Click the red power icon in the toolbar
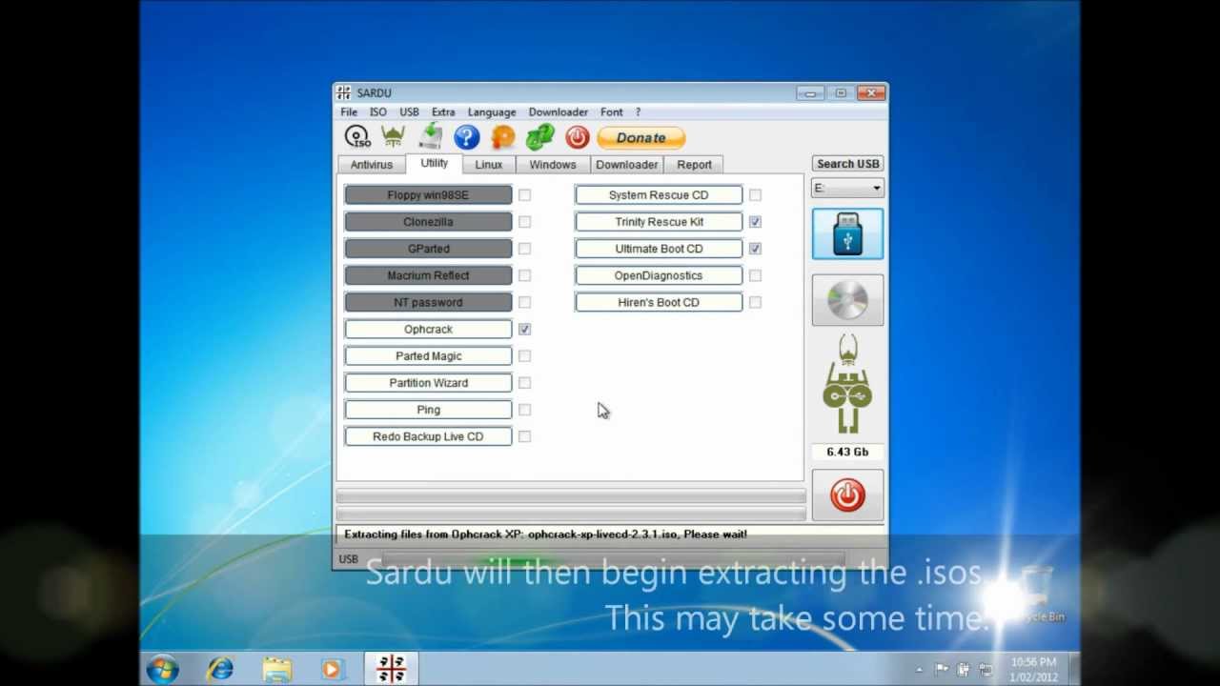1220x686 pixels. click(x=577, y=137)
